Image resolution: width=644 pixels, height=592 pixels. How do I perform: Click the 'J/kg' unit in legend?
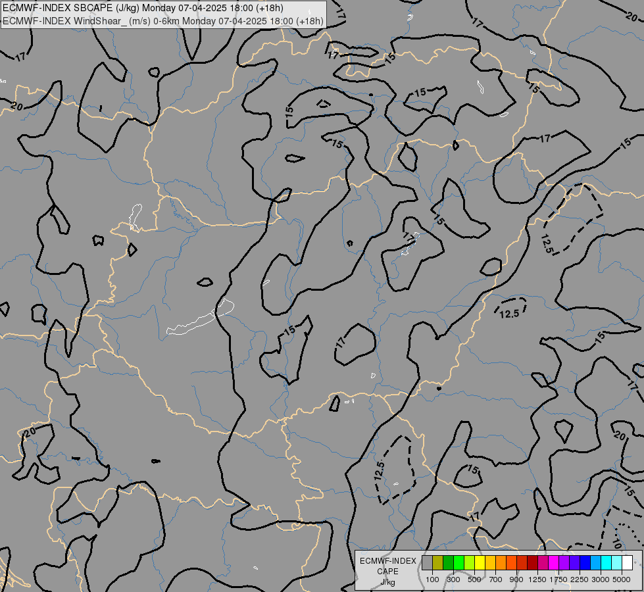(x=387, y=582)
